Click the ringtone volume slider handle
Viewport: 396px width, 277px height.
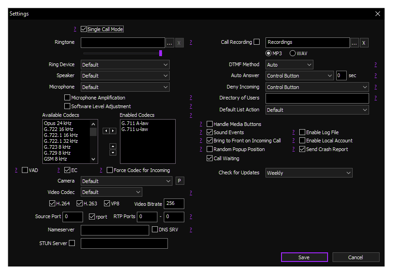pos(161,53)
